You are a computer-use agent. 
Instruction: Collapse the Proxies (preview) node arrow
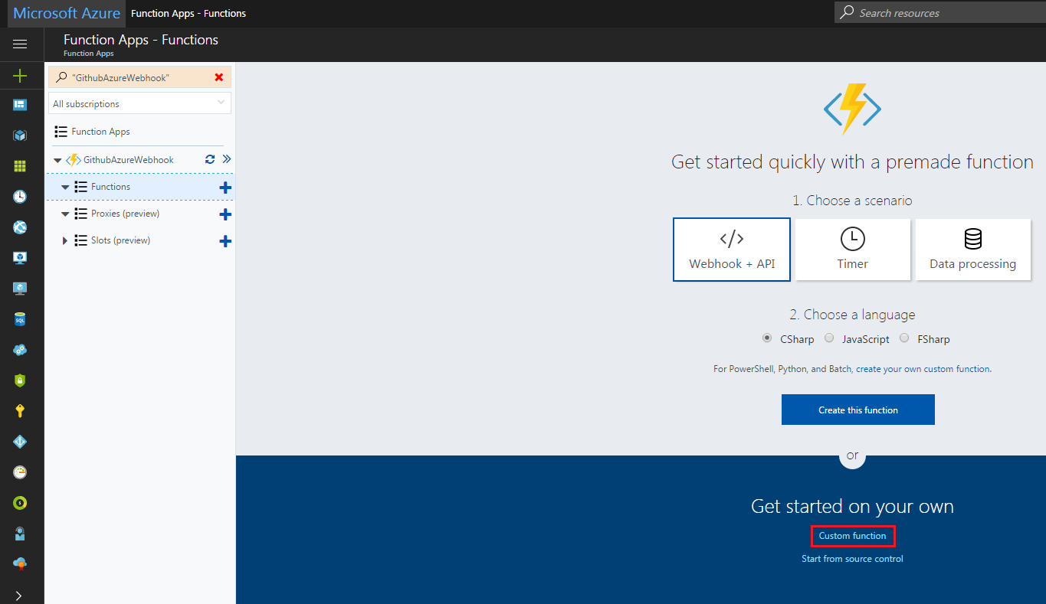65,214
